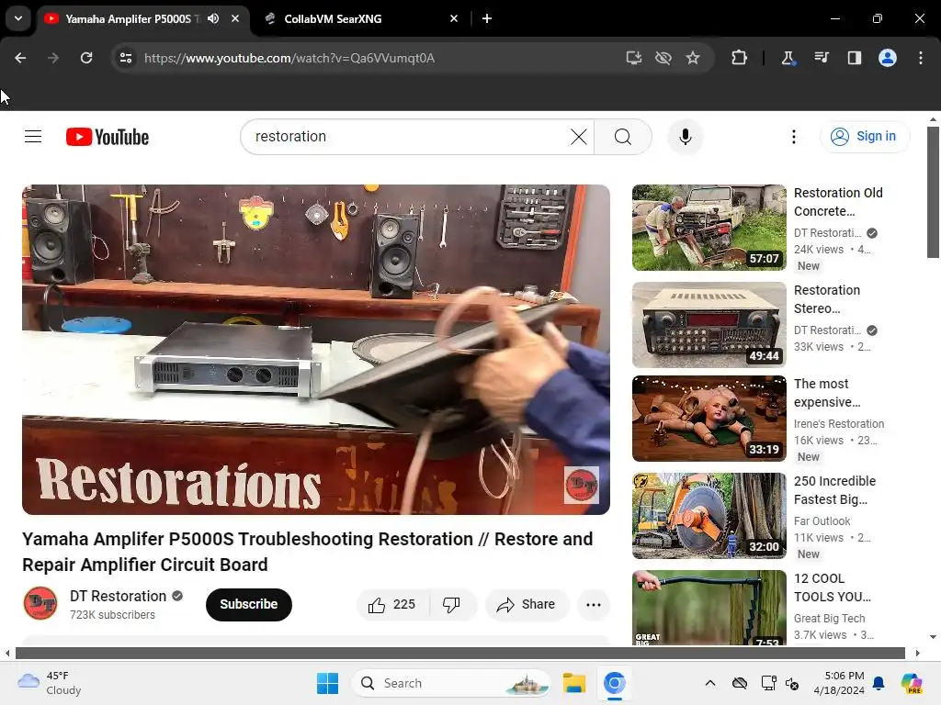This screenshot has height=705, width=941.
Task: Open the 33:19 doll restoration thumbnail
Action: point(709,418)
